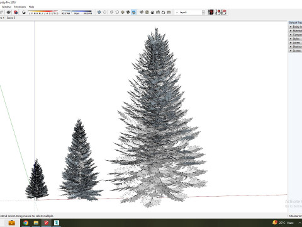The height and width of the screenshot is (227, 302).
Task: Switch to the Top view
Action: (x=147, y=13)
